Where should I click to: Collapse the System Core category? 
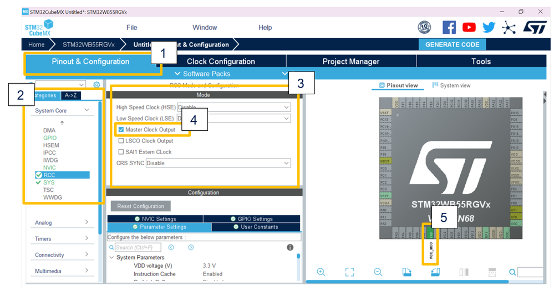click(x=87, y=110)
